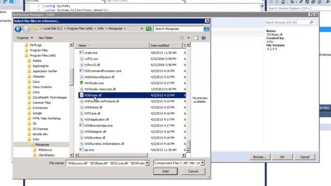Click the search magnifier icon for Mongoose

coord(206,29)
